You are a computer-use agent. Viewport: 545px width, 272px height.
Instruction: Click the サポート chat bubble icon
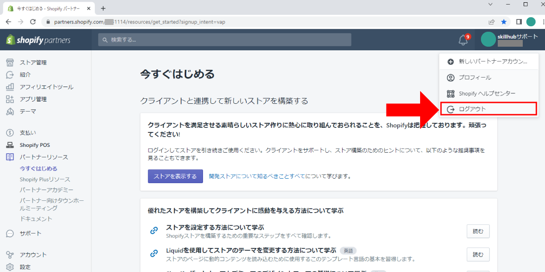click(x=10, y=233)
